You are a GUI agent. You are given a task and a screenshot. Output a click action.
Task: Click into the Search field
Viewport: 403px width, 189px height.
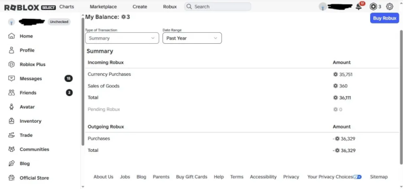(218, 7)
